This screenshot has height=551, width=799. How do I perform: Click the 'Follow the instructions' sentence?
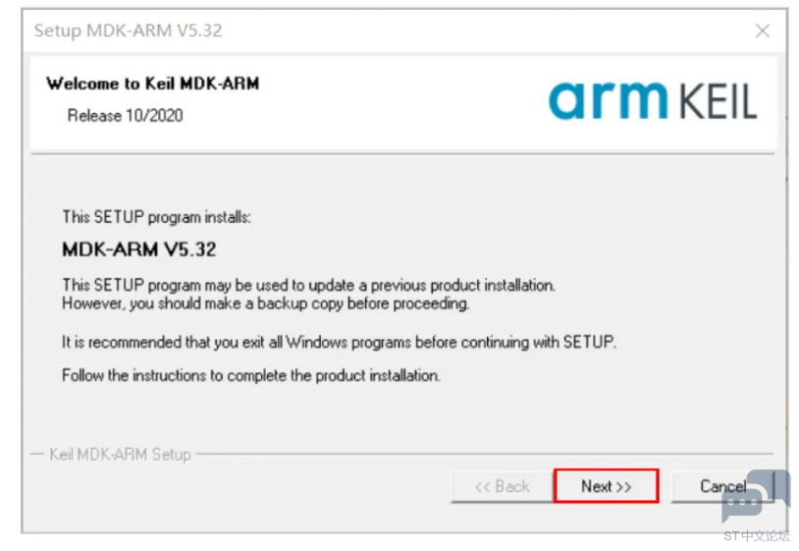pyautogui.click(x=251, y=375)
